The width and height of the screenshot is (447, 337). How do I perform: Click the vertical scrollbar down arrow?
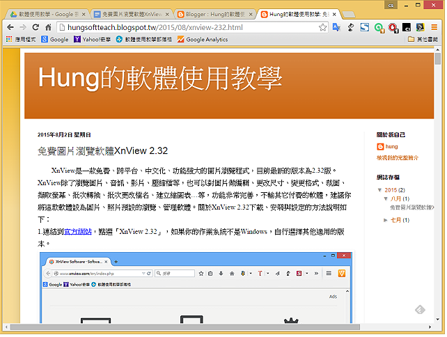tap(437, 320)
